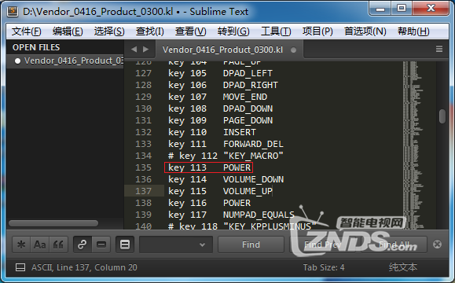Toggle wrap search option

(x=83, y=244)
